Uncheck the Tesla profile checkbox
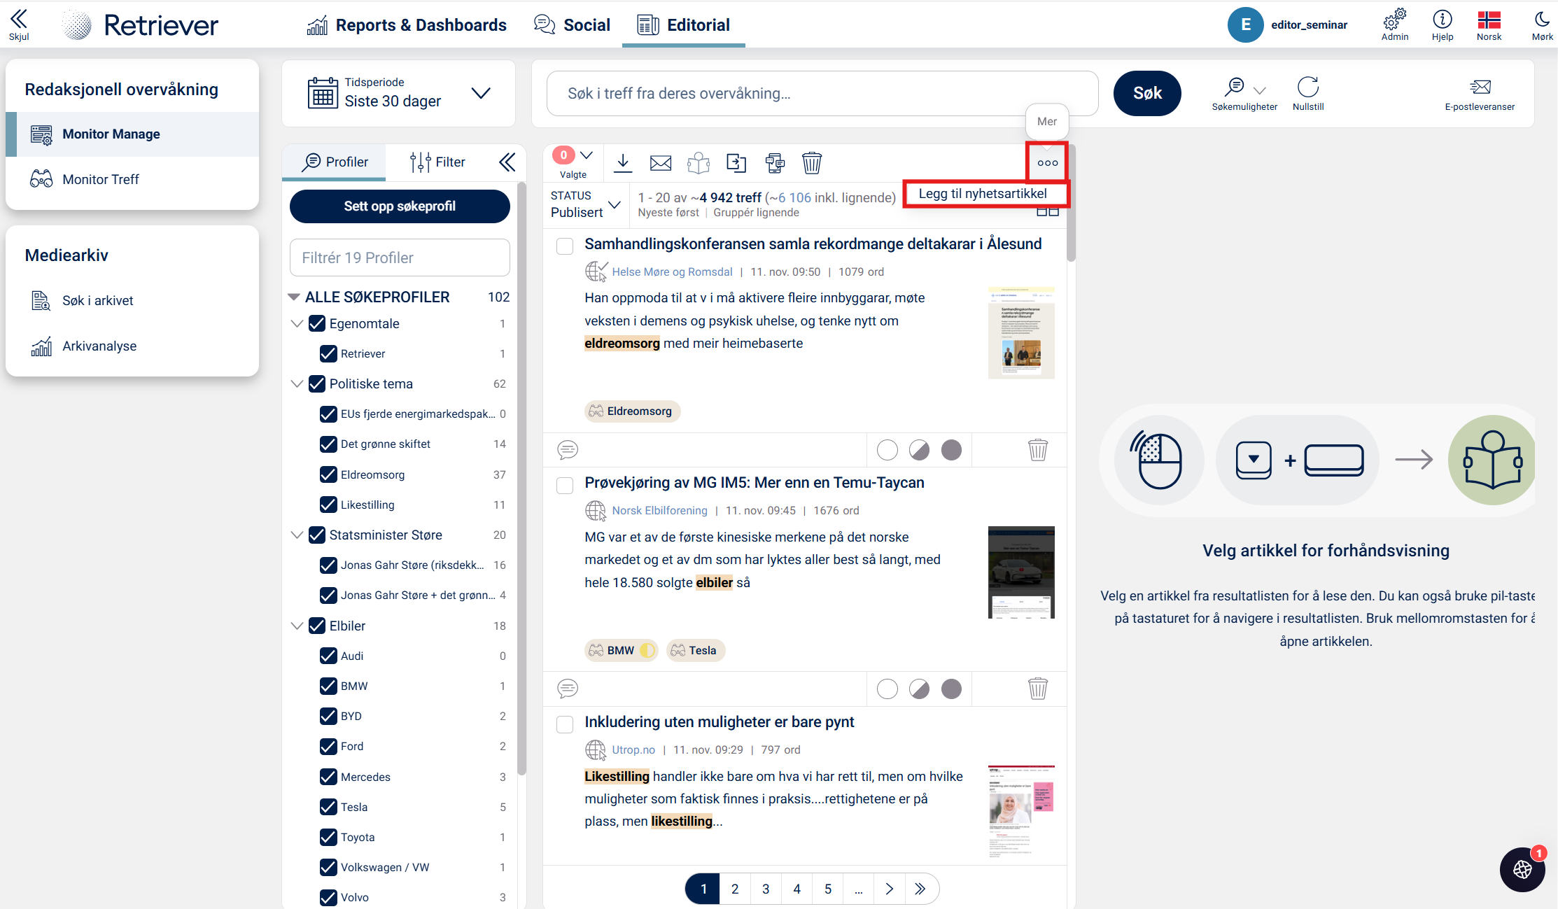 [328, 807]
